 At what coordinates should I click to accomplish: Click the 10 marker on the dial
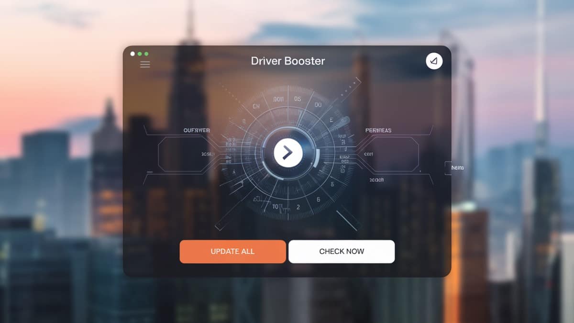point(275,207)
